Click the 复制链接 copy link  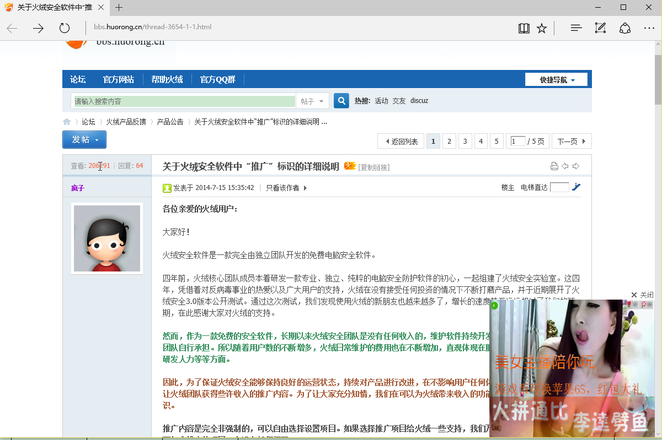click(372, 166)
